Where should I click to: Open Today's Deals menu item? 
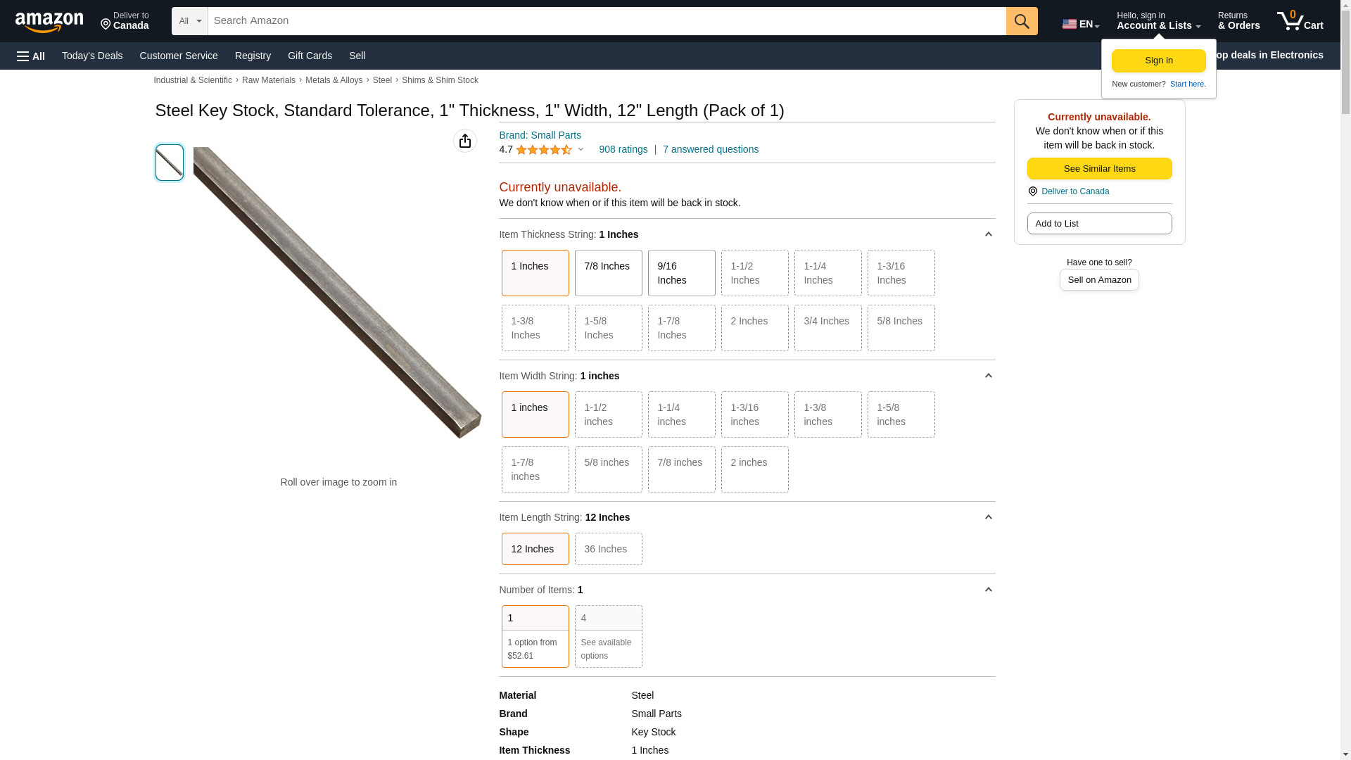[x=92, y=56]
